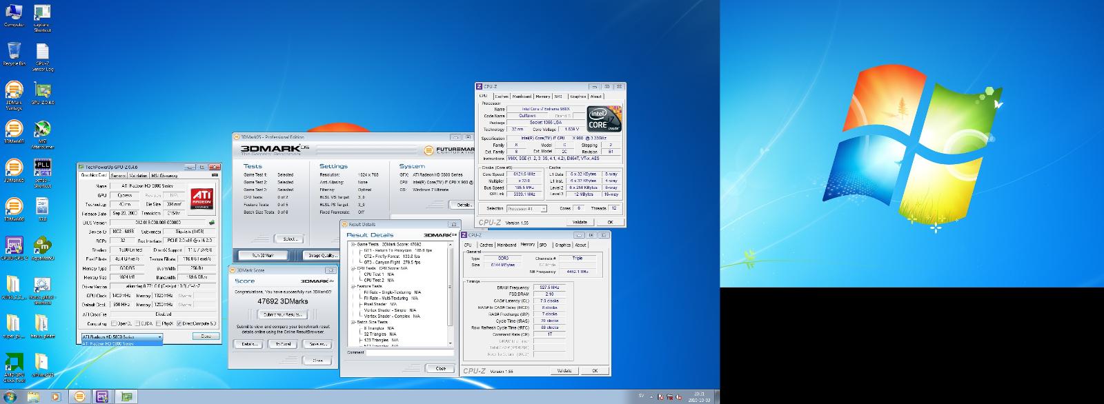The width and height of the screenshot is (1104, 404).
Task: Open the Mainboard tab in upper CPU-Z window
Action: click(522, 97)
